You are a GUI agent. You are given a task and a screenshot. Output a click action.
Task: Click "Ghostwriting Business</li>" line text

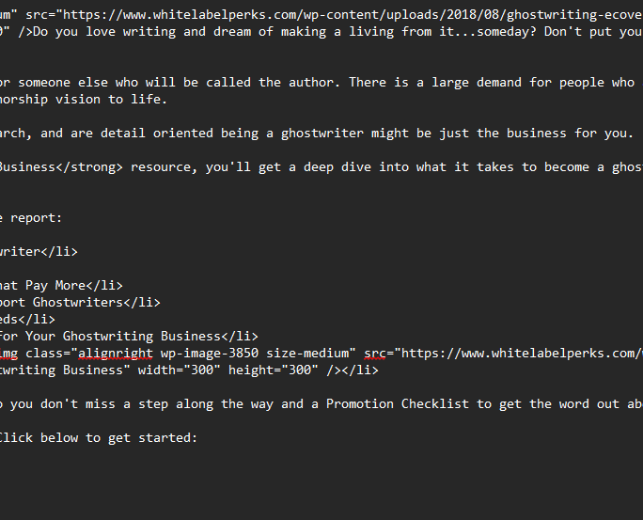161,337
